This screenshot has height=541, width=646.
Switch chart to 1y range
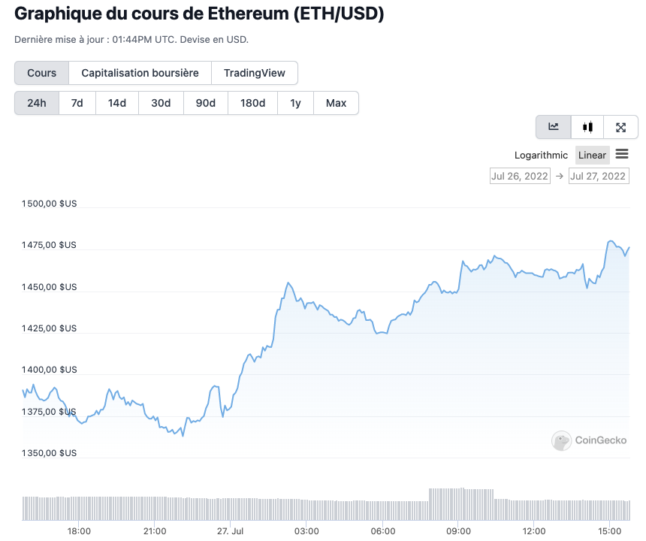[295, 103]
